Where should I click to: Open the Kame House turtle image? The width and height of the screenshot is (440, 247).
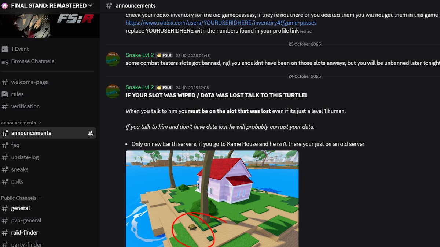click(x=212, y=199)
